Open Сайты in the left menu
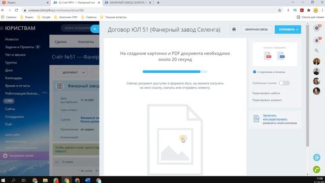Viewport: 325px width, 183px height. [x=10, y=109]
